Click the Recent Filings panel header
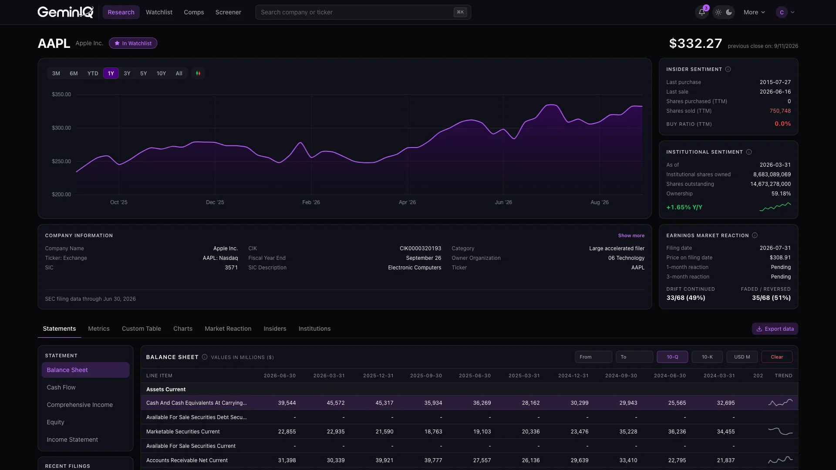The image size is (836, 470). 67,466
